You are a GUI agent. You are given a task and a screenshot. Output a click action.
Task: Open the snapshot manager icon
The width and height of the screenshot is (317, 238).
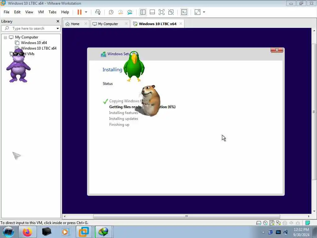pyautogui.click(x=130, y=12)
